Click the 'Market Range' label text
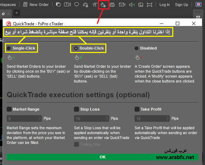 (26, 109)
